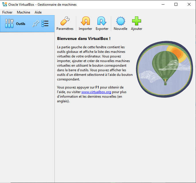Click the hot air balloon illustration
This screenshot has width=196, height=183.
(164, 69)
